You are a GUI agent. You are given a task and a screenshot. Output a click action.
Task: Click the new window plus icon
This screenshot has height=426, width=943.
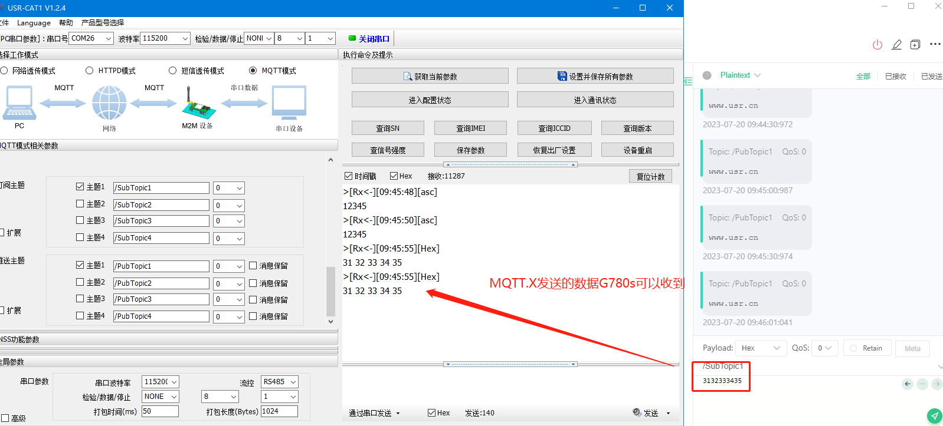click(x=915, y=45)
